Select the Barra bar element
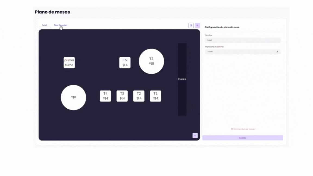Viewport: 313px width, 176px height. click(182, 79)
